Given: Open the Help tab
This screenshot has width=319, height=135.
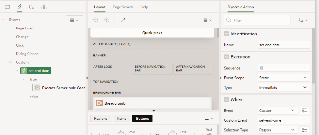Looking at the screenshot, I should click(144, 7).
